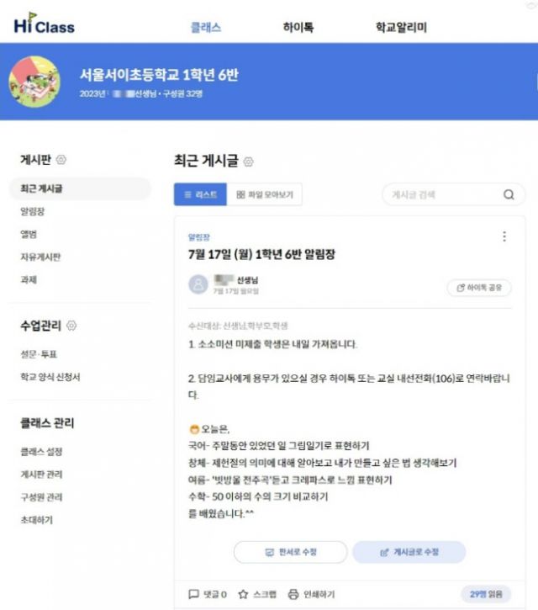Click the 게시글로 수정 button

point(409,552)
